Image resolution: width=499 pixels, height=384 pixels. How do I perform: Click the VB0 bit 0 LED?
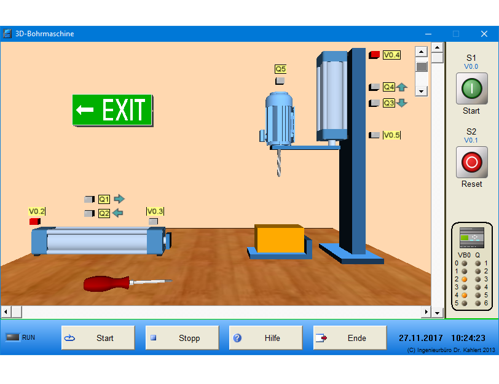(x=465, y=264)
